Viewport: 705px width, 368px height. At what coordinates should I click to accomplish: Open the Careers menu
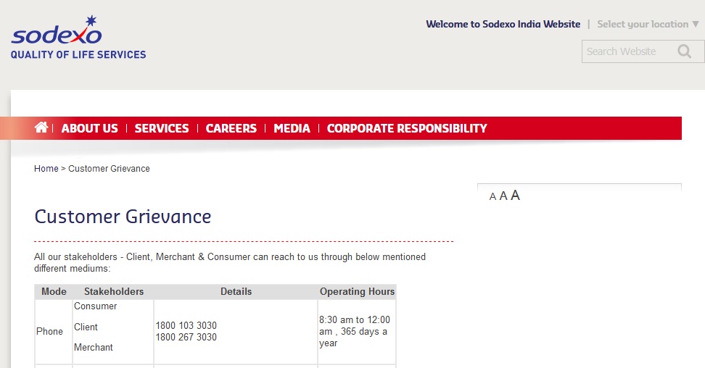coord(231,128)
